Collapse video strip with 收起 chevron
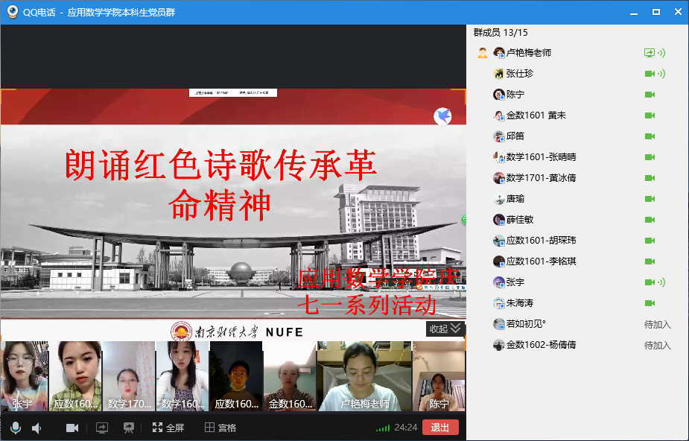This screenshot has height=441, width=689. (x=445, y=329)
